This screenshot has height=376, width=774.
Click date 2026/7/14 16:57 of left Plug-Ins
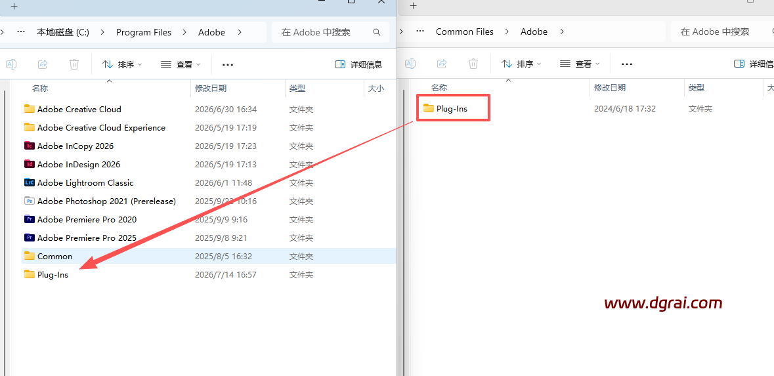(x=226, y=274)
